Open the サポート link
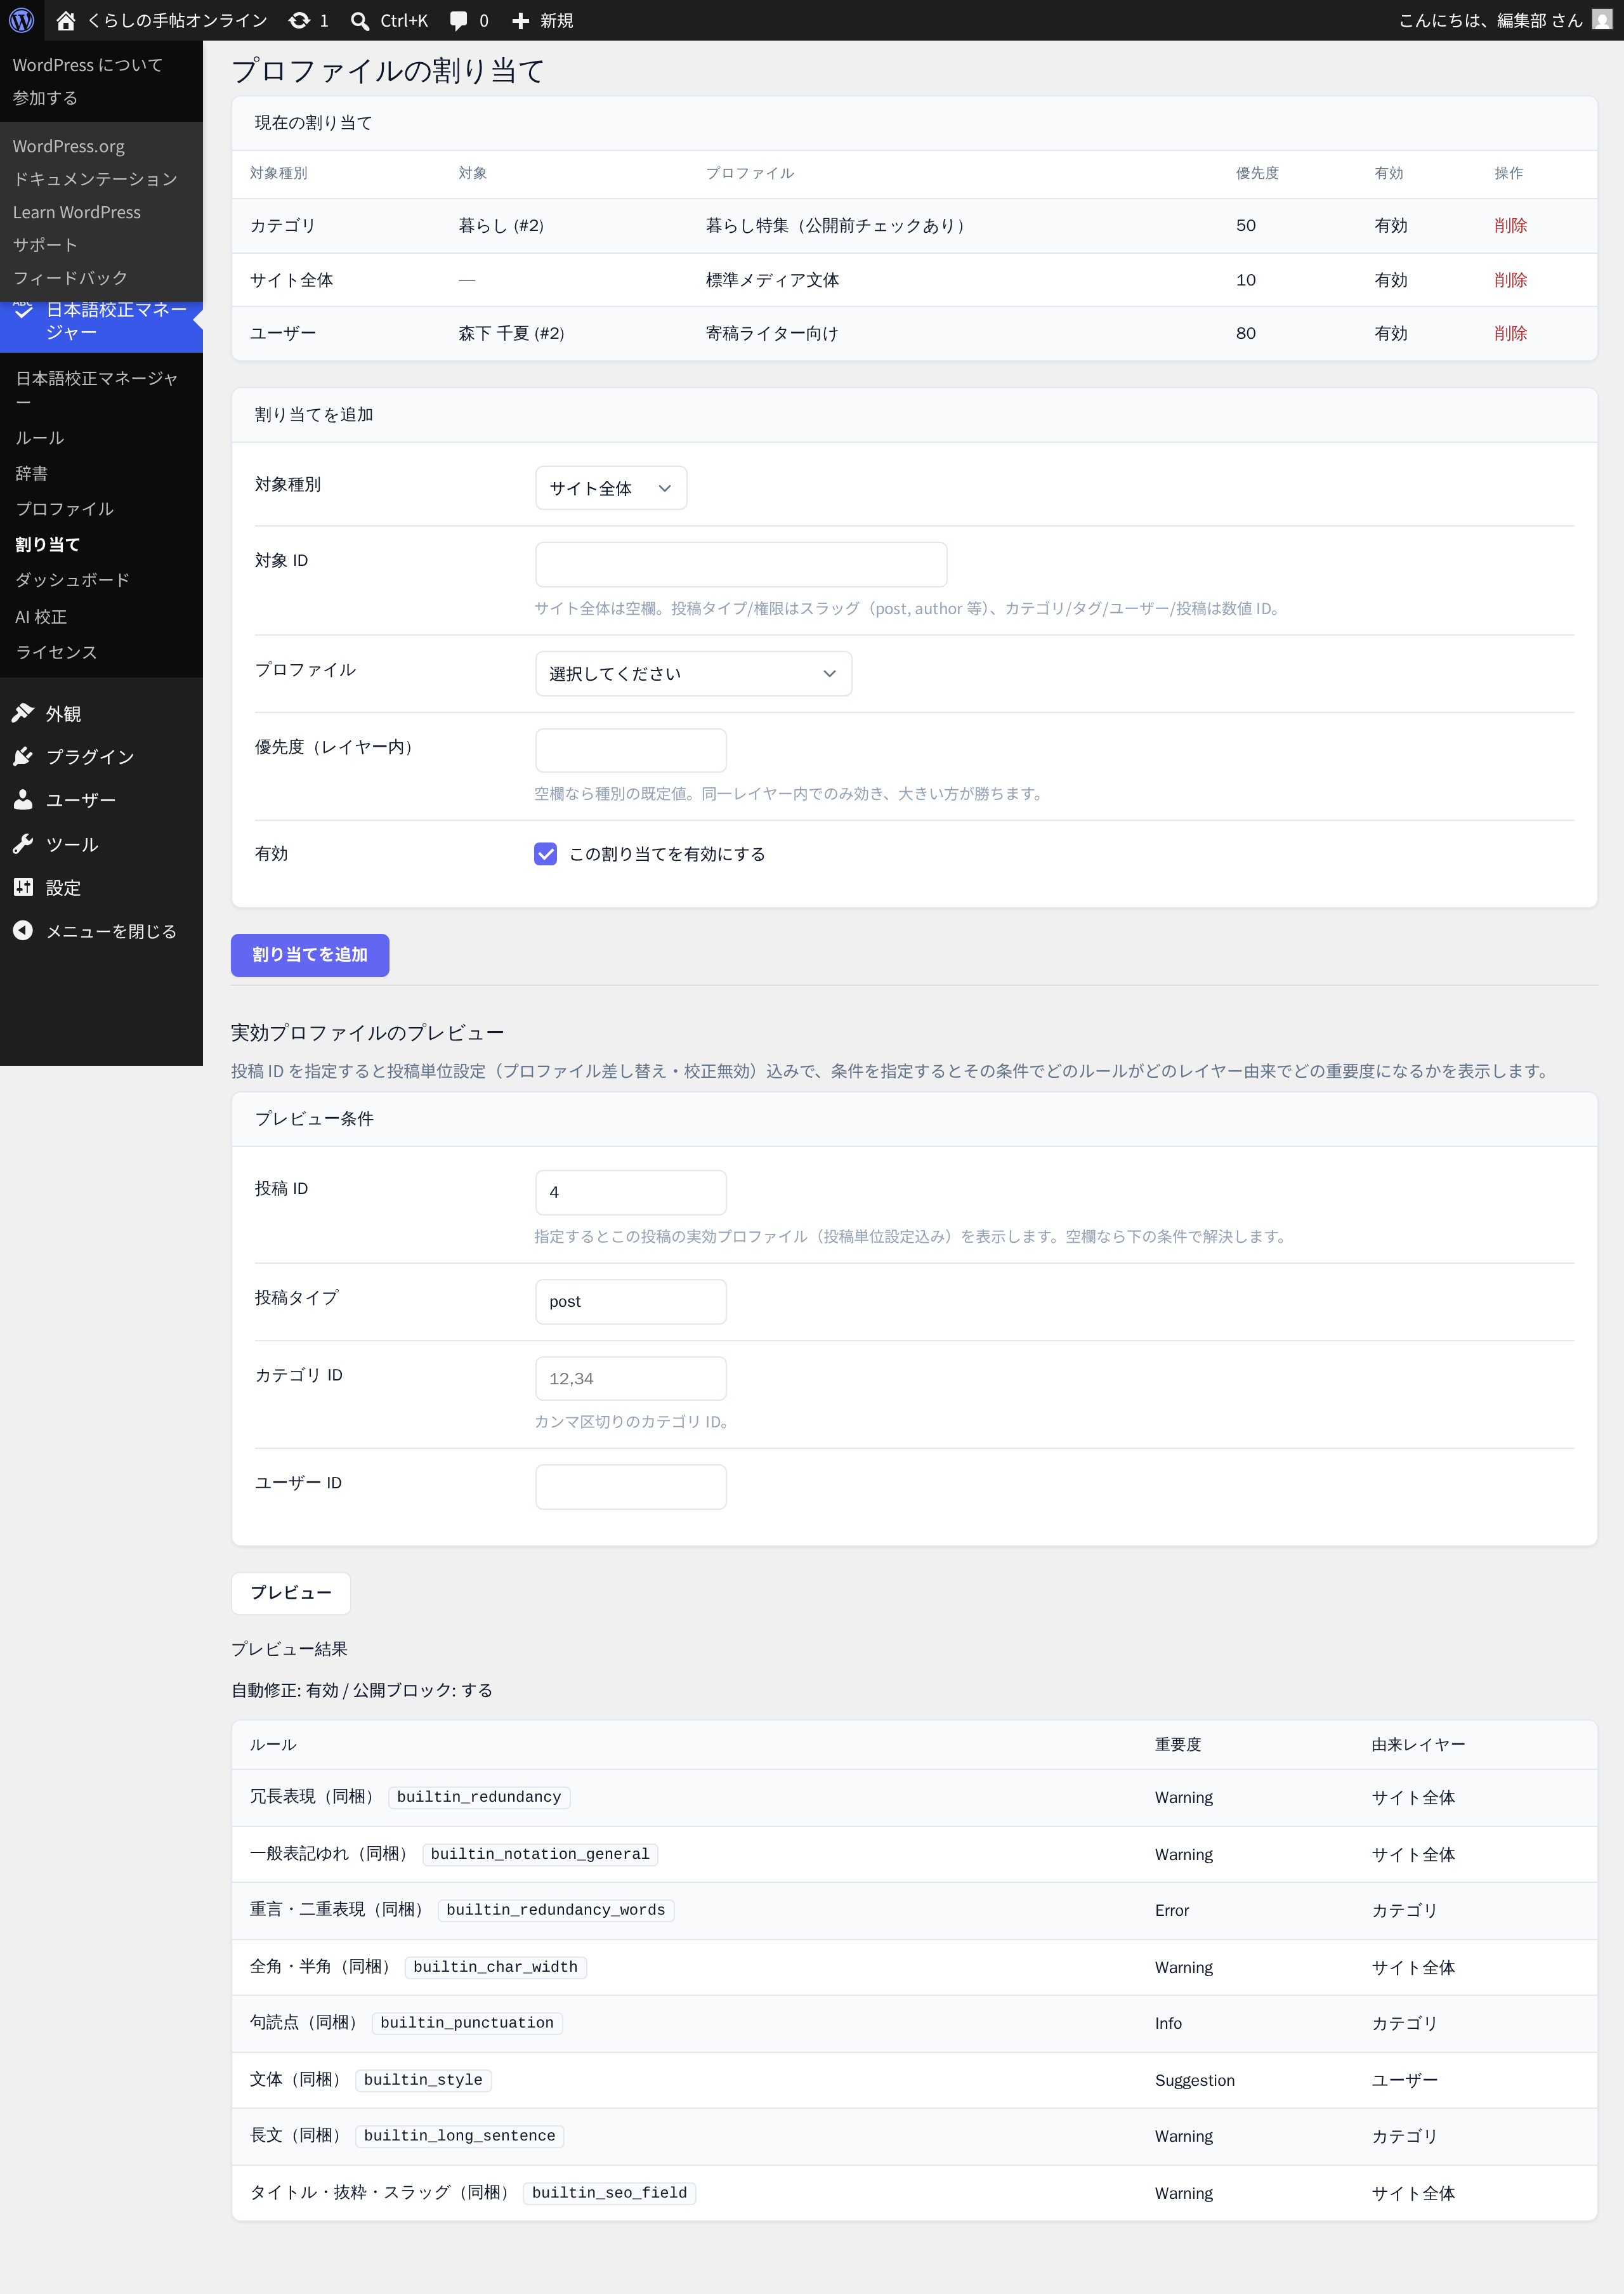 point(45,245)
